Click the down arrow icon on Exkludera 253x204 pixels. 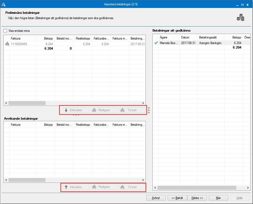coord(66,110)
